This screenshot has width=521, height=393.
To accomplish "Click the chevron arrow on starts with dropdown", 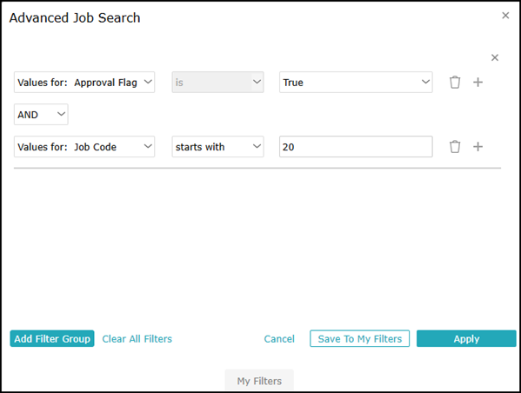I will coord(257,146).
